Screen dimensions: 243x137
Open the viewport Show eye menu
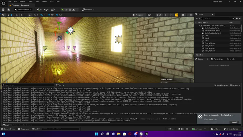(166, 15)
